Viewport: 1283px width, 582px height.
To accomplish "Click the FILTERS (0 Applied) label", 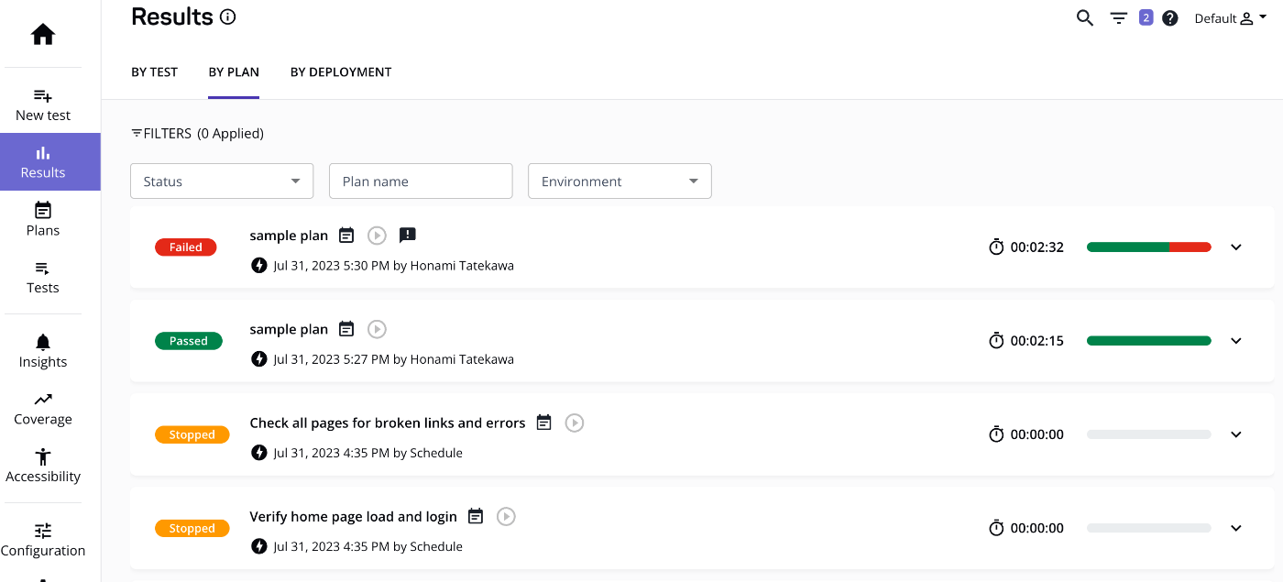I will 197,133.
